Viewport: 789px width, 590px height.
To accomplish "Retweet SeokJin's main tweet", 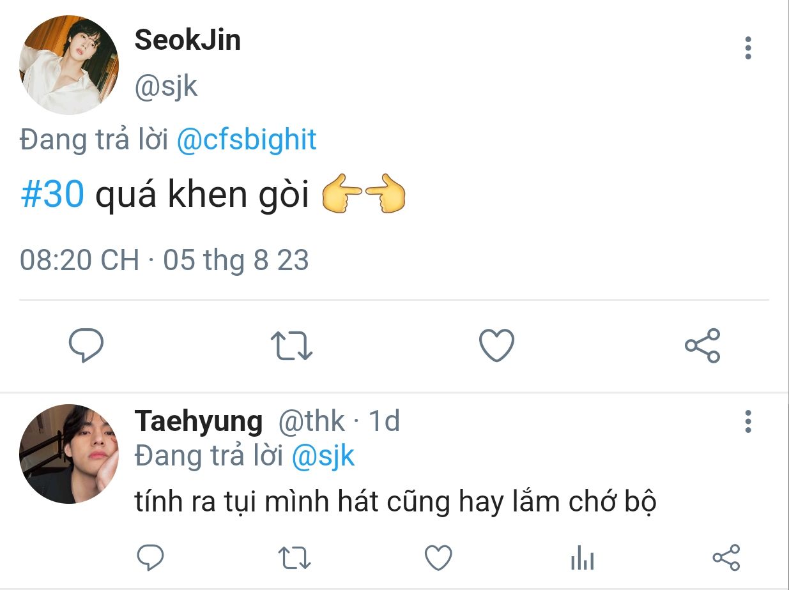I will click(291, 345).
